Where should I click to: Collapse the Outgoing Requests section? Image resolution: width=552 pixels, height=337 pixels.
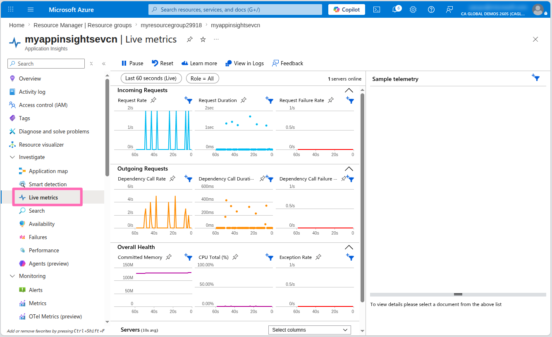click(x=349, y=168)
